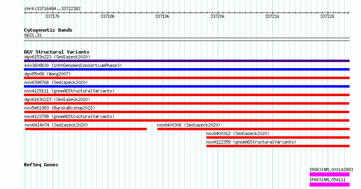The height and width of the screenshot is (189, 361).
Task: Click magenta bar under IP6K3|NM_001142883
Action: click(x=329, y=174)
